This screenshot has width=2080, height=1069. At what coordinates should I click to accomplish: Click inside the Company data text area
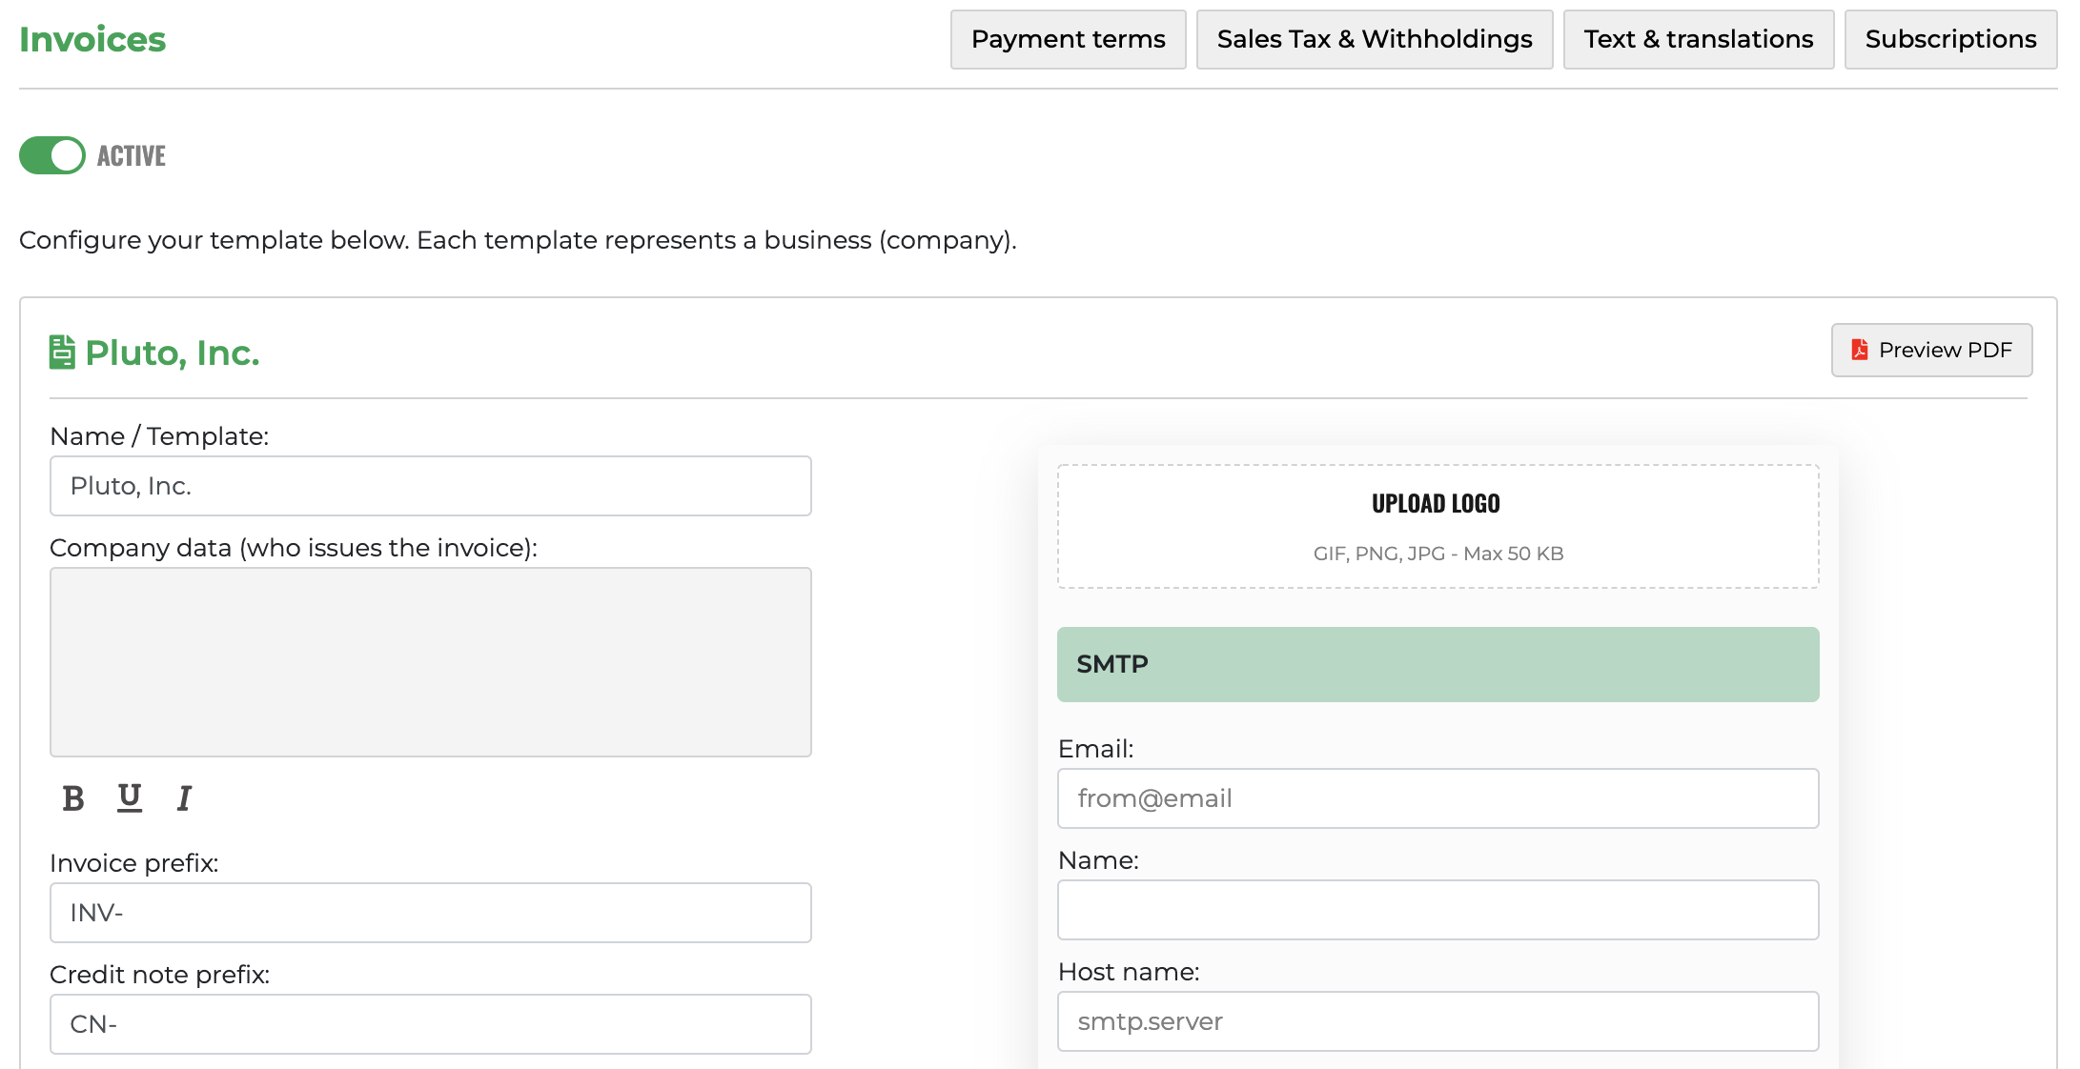(430, 661)
